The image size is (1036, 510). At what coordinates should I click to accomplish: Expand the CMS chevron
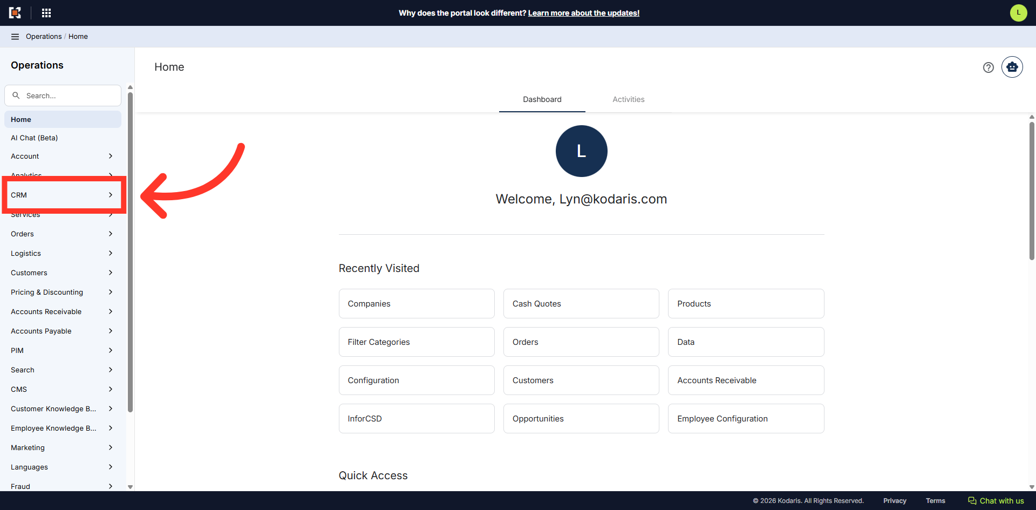point(111,389)
